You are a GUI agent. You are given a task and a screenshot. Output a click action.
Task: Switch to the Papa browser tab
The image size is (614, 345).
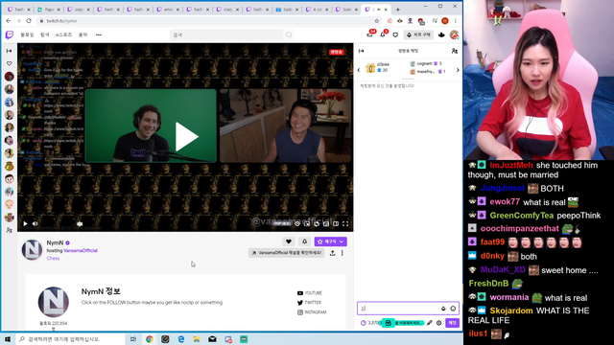coord(49,10)
